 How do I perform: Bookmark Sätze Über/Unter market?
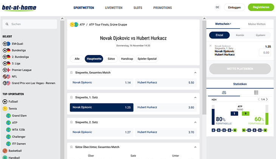coord(71,147)
